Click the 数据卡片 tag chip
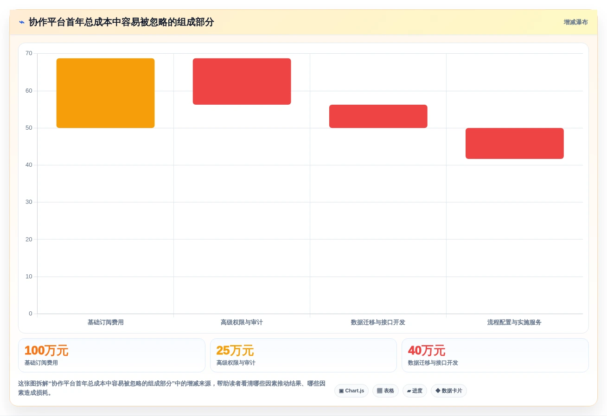Viewport: 607px width, 416px height. (449, 391)
